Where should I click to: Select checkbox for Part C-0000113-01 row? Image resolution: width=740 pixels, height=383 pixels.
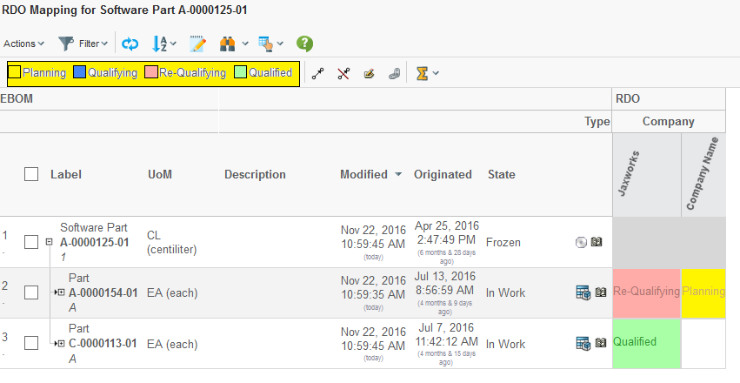pos(31,344)
